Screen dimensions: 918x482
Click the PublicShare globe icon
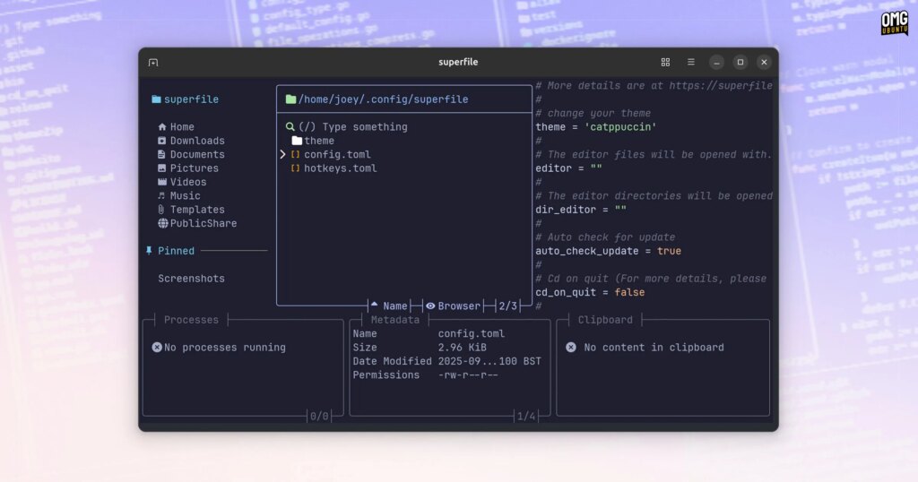point(163,223)
